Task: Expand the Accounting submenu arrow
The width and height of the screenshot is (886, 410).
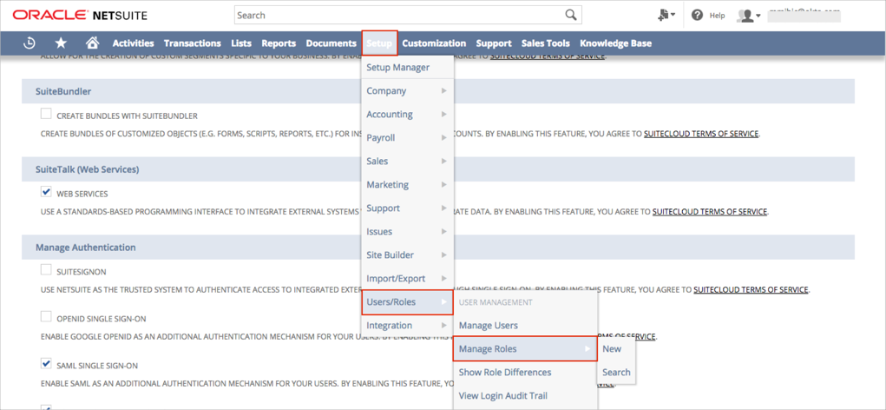Action: pyautogui.click(x=443, y=115)
